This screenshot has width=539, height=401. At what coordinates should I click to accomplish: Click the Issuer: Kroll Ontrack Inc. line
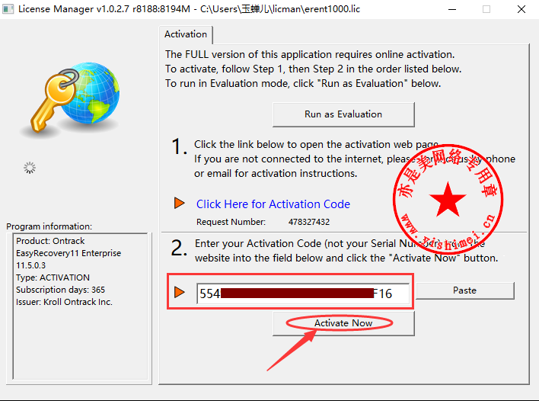point(64,302)
